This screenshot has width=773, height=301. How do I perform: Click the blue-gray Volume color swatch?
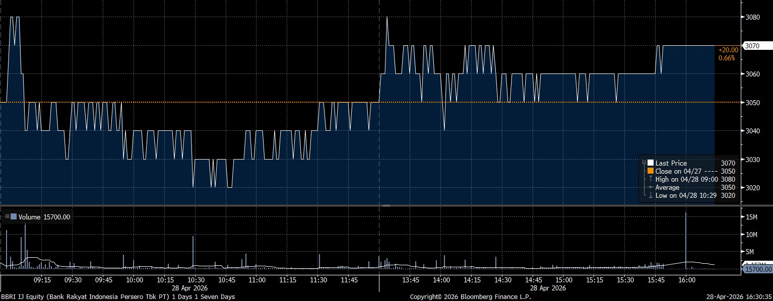(14, 217)
